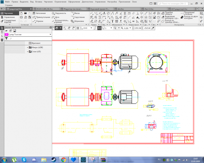Toggle the filter button in tree panel
This screenshot has height=163, width=204.
click(x=6, y=39)
